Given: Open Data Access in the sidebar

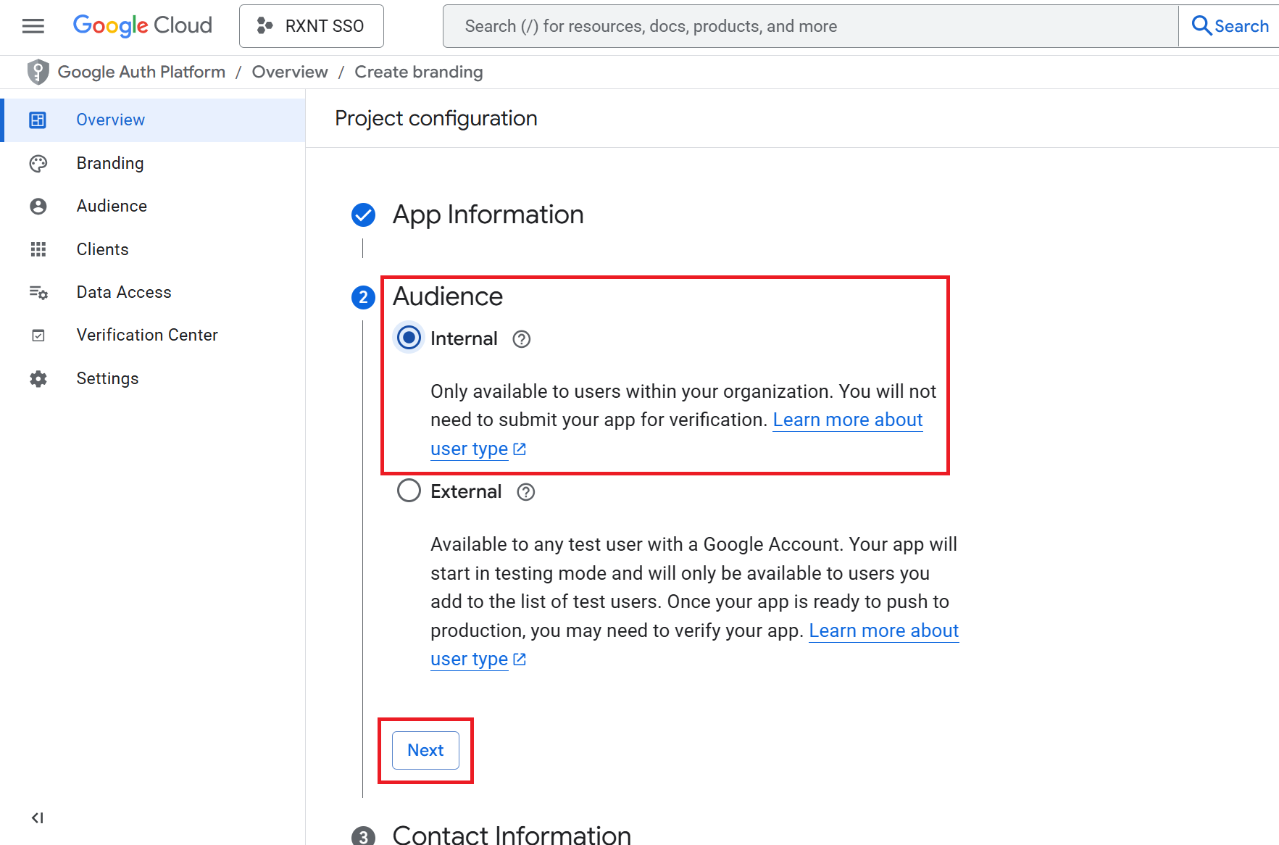Looking at the screenshot, I should [x=124, y=292].
